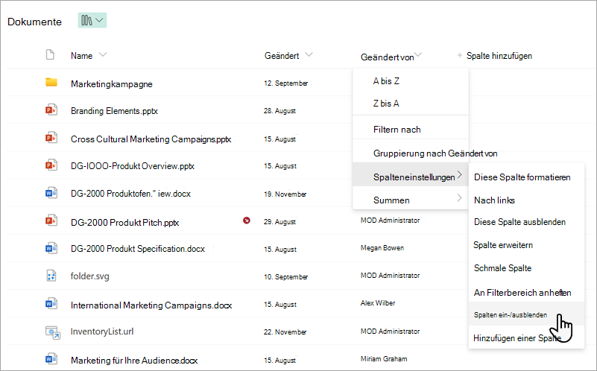Open InventoryList.url
597x371 pixels.
(102, 332)
